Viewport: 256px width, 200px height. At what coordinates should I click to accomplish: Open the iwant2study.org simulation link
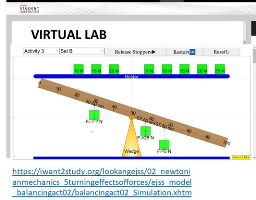pyautogui.click(x=102, y=182)
